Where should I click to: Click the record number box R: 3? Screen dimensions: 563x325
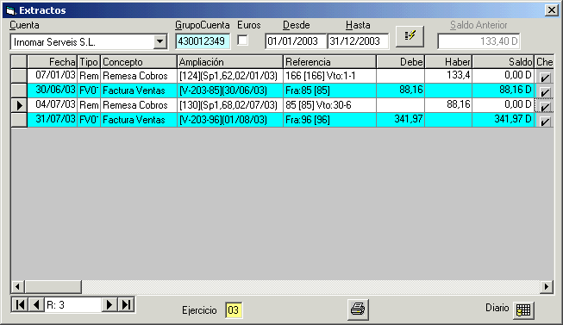tap(73, 305)
